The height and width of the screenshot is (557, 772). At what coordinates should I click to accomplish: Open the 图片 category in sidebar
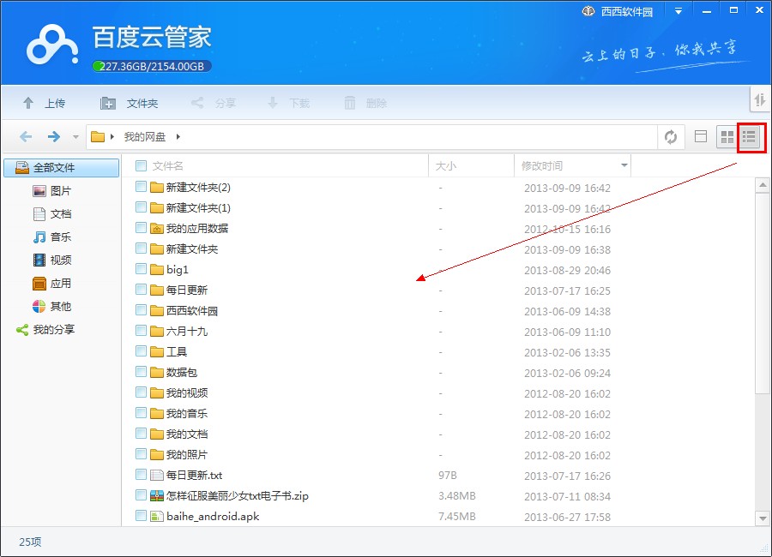click(60, 191)
